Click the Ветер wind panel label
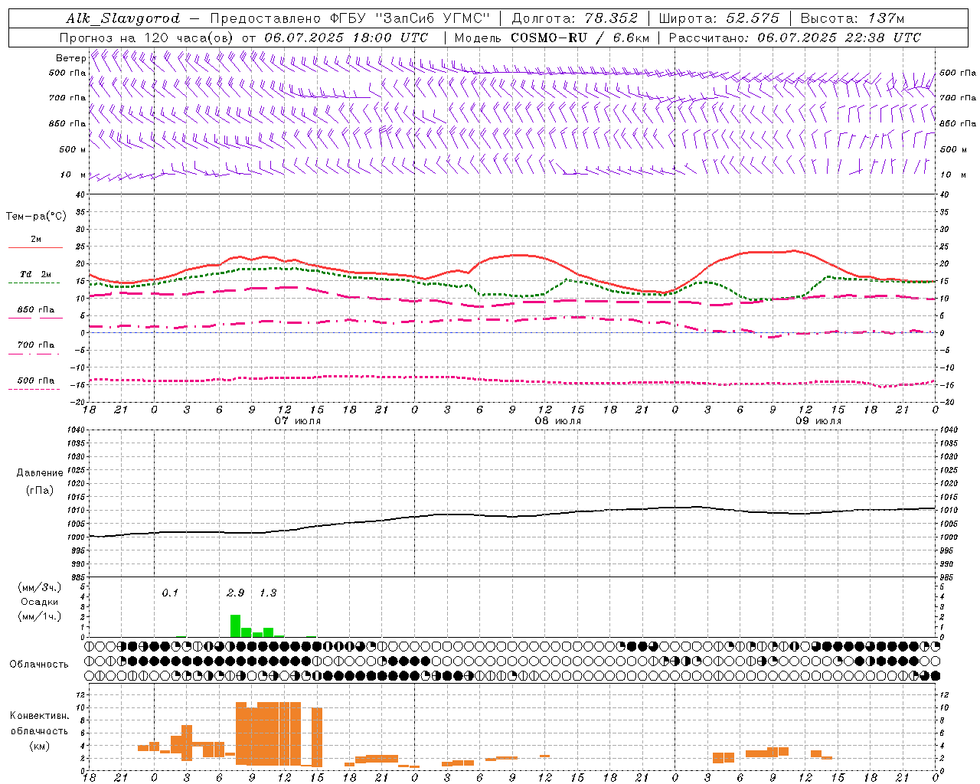 [70, 58]
